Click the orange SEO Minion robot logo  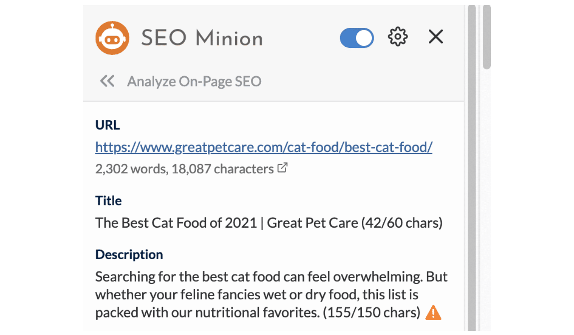(112, 38)
